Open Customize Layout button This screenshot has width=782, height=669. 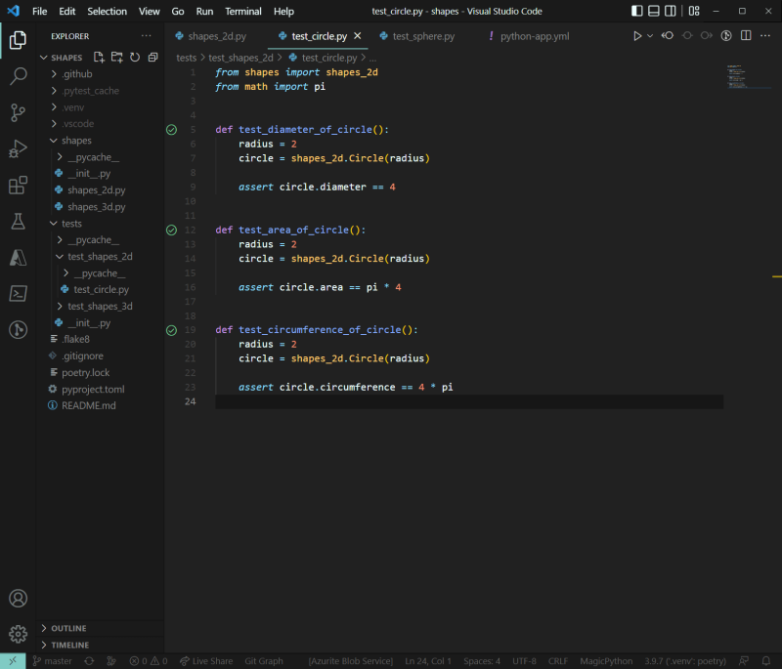click(694, 11)
